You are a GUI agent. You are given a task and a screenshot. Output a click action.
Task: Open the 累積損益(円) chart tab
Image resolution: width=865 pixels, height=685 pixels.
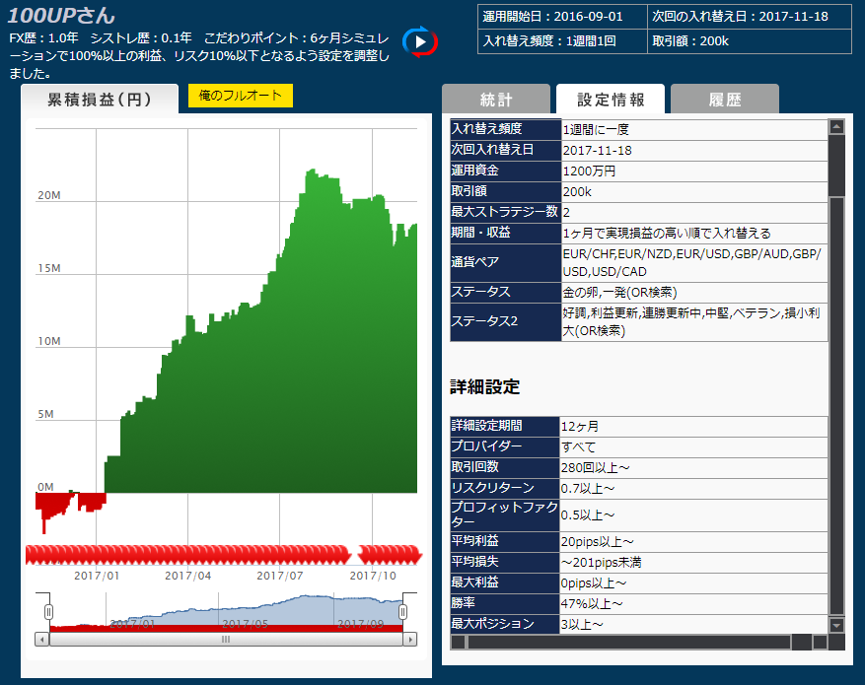(x=100, y=100)
